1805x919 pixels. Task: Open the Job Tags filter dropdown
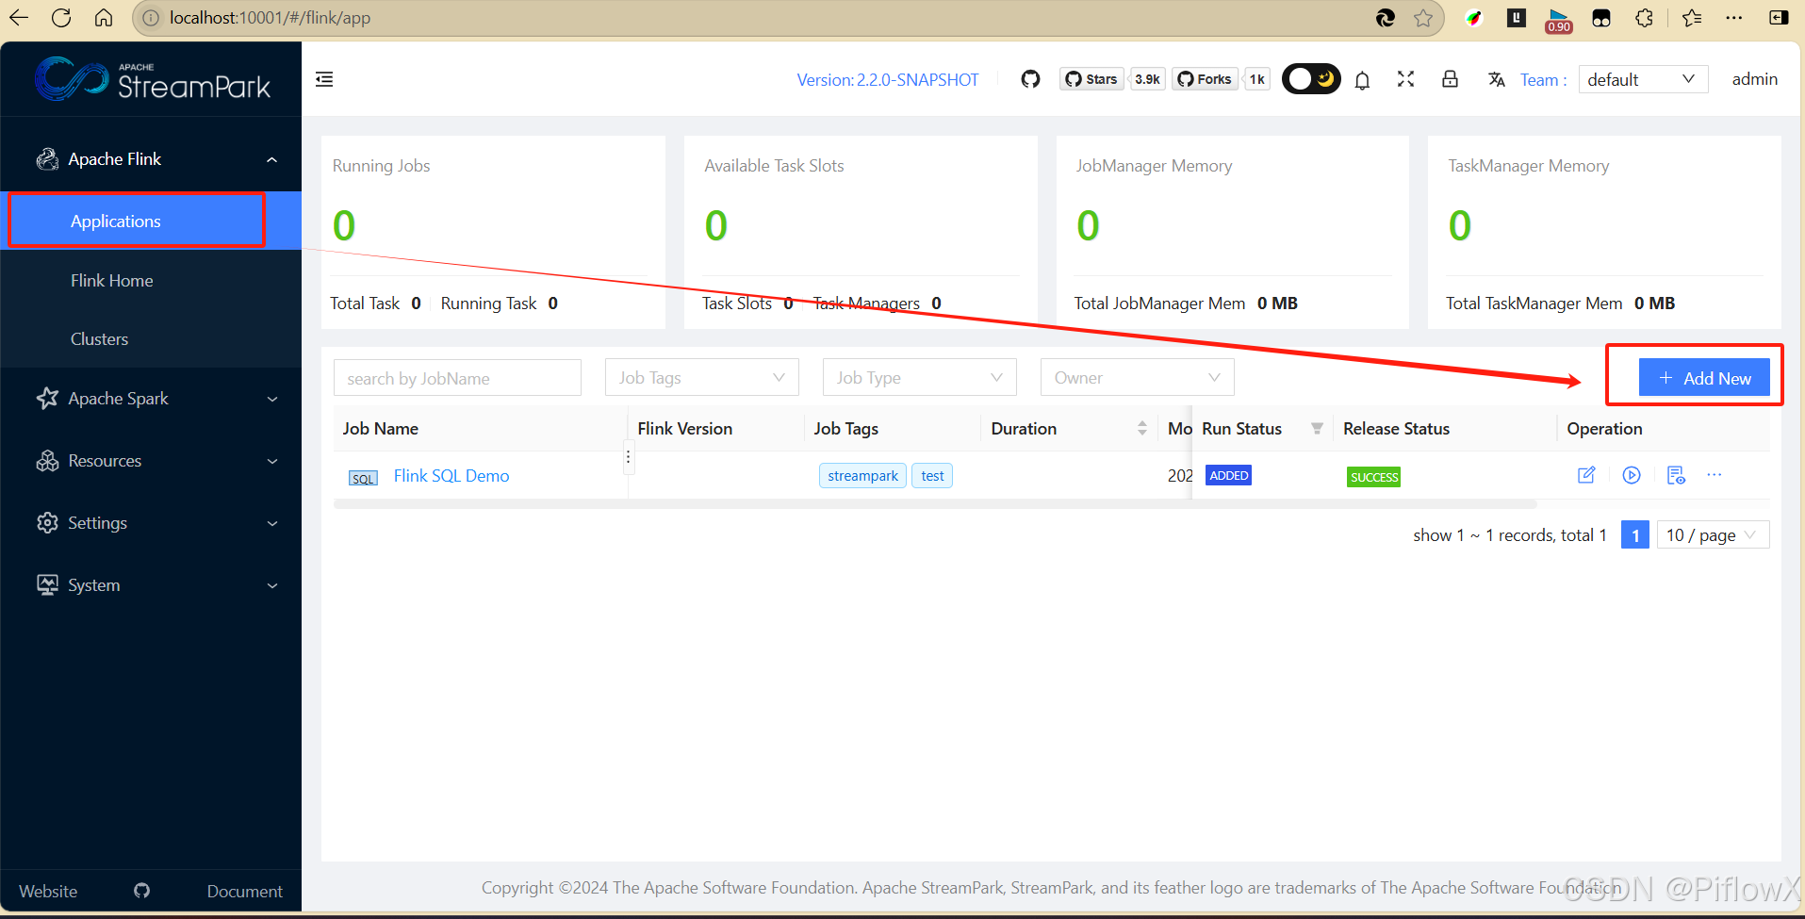click(702, 378)
